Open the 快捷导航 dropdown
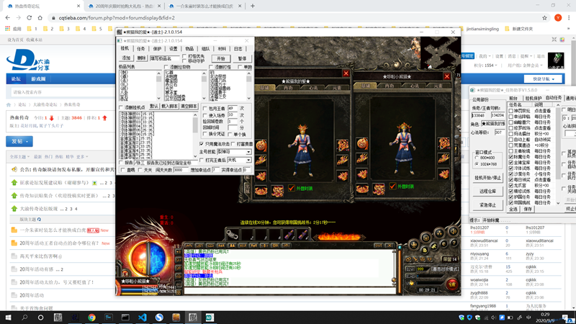Viewport: 576px width, 324px height. click(544, 78)
